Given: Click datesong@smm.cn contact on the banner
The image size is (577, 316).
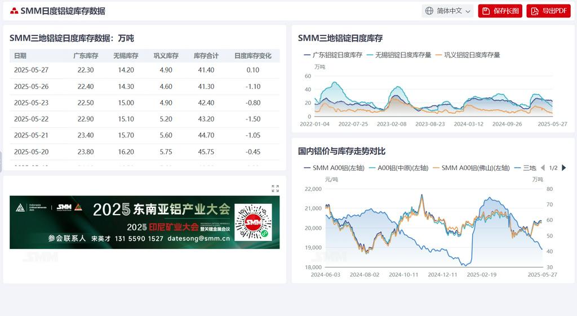Looking at the screenshot, I should coord(199,238).
